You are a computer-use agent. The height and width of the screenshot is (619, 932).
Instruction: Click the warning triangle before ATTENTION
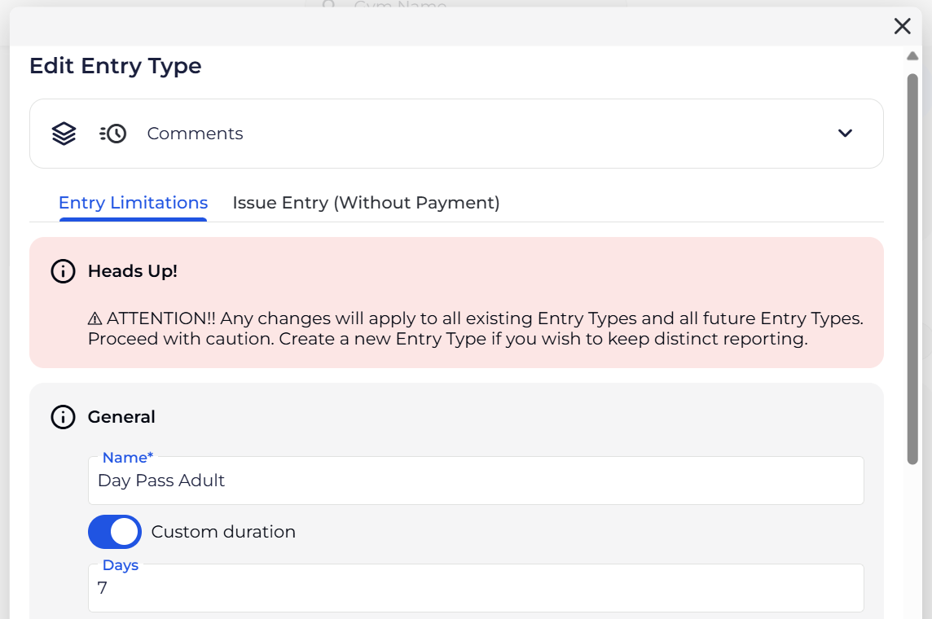[x=95, y=318]
